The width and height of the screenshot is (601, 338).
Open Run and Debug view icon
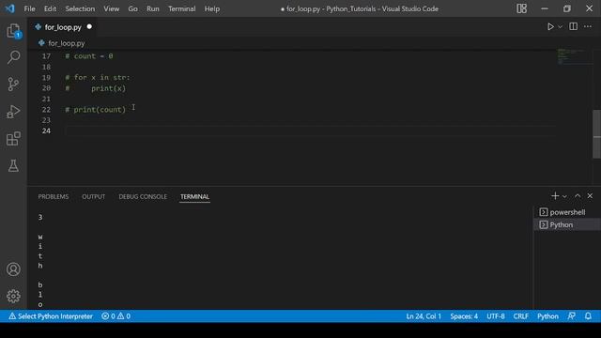pos(13,112)
